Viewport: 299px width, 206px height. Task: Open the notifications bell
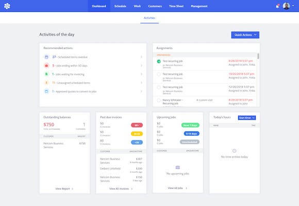(x=277, y=6)
